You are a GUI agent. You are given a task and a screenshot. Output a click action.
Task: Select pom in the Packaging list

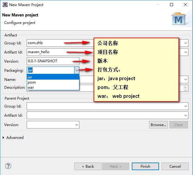(x=53, y=82)
